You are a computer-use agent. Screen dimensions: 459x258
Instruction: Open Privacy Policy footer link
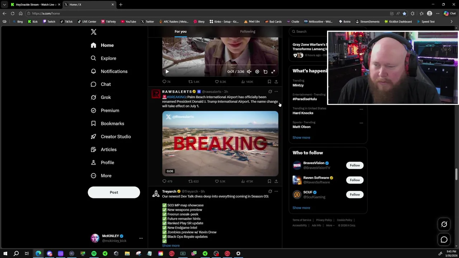point(324,220)
